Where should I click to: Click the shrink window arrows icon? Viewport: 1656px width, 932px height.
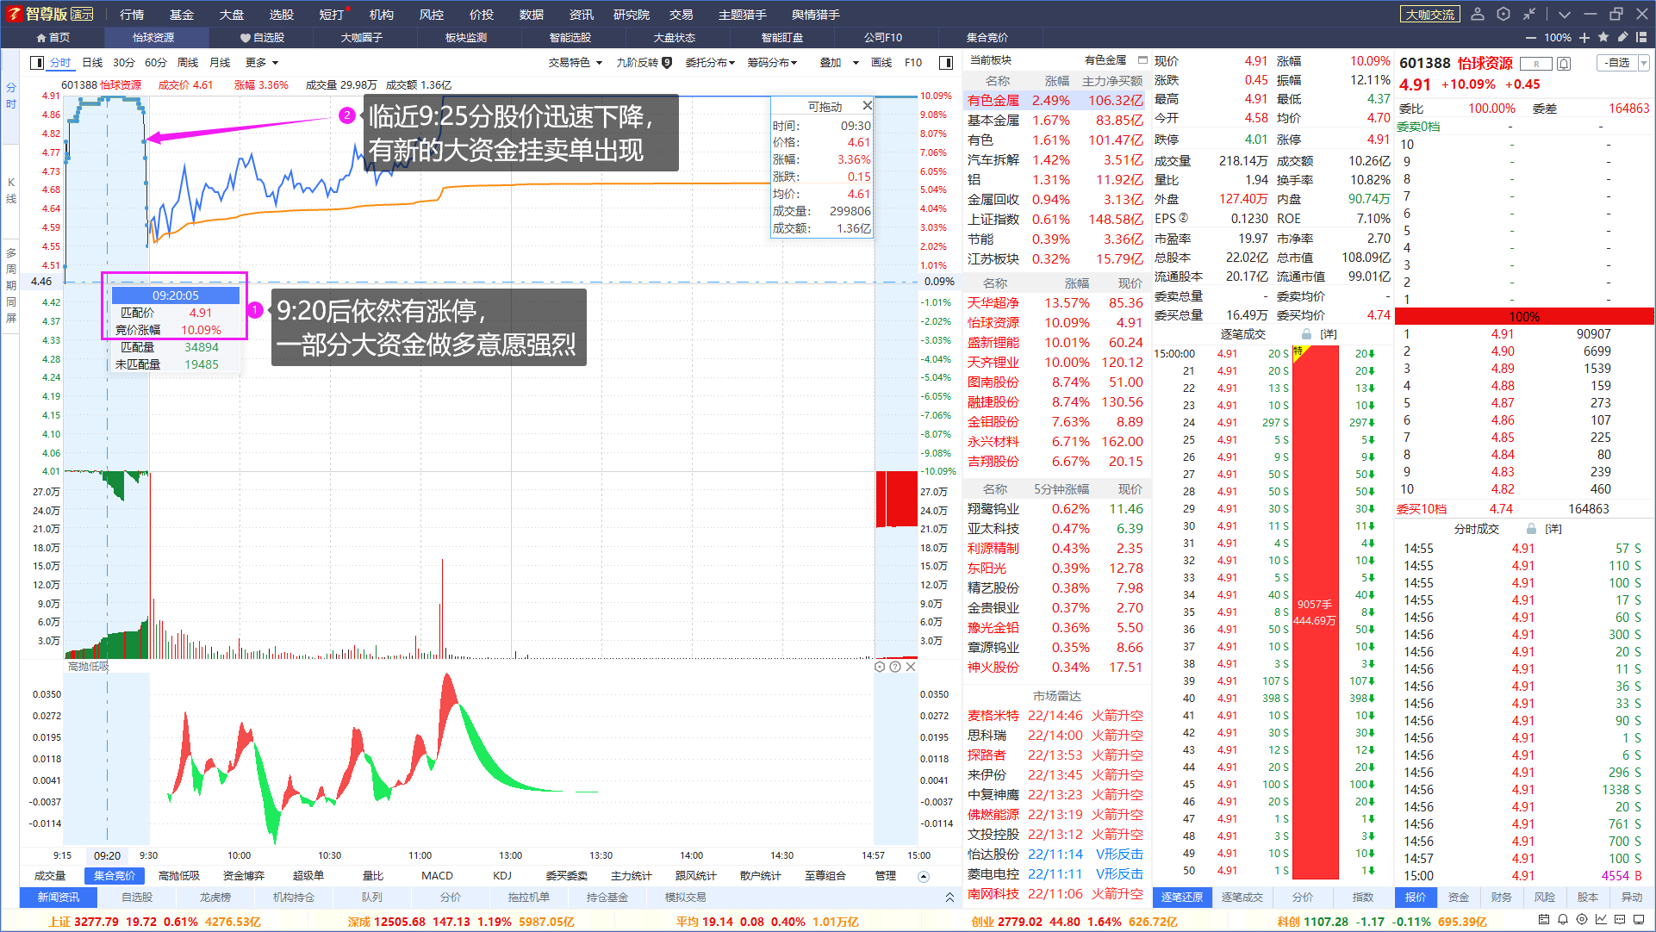coord(1529,14)
